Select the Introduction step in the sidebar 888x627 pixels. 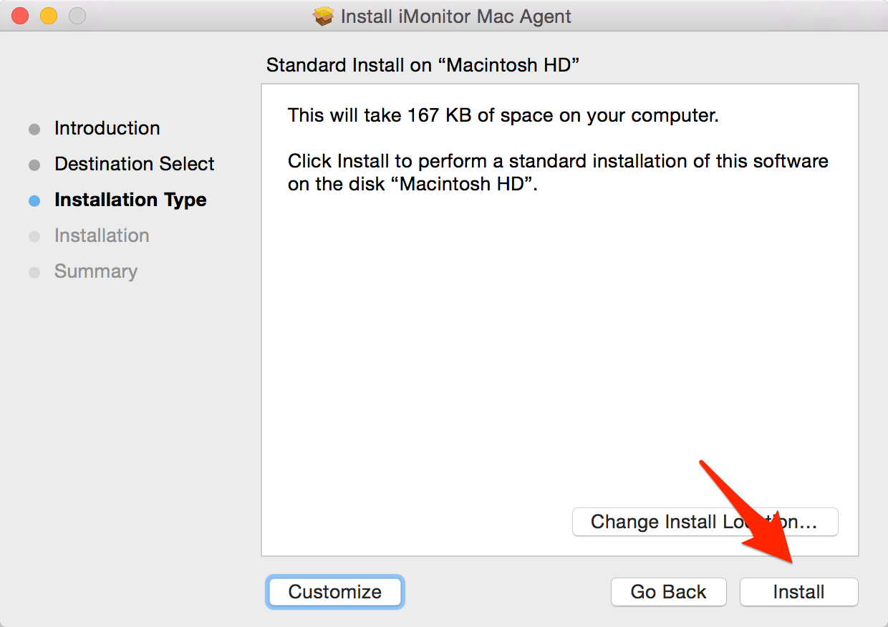tap(107, 129)
